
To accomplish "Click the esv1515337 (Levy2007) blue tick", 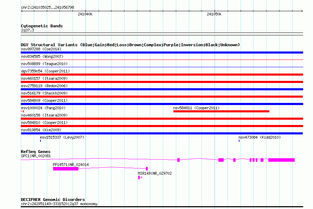I will click(40, 141).
